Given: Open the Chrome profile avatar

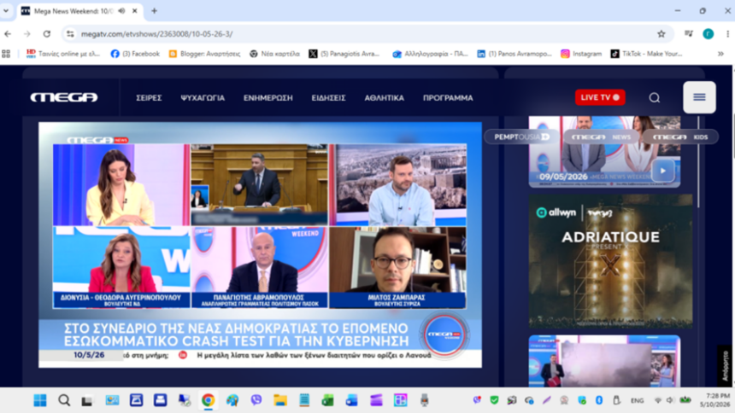Looking at the screenshot, I should pos(708,34).
